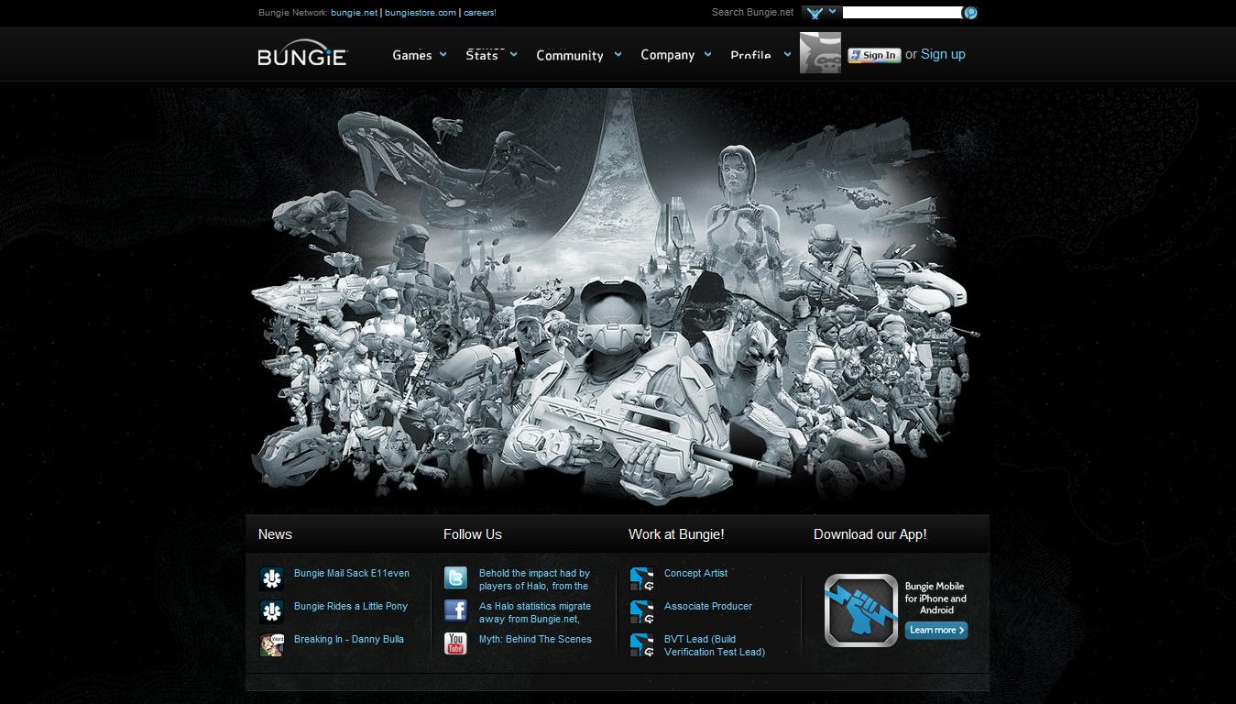1236x704 pixels.
Task: Open the Stats menu
Action: (x=482, y=55)
